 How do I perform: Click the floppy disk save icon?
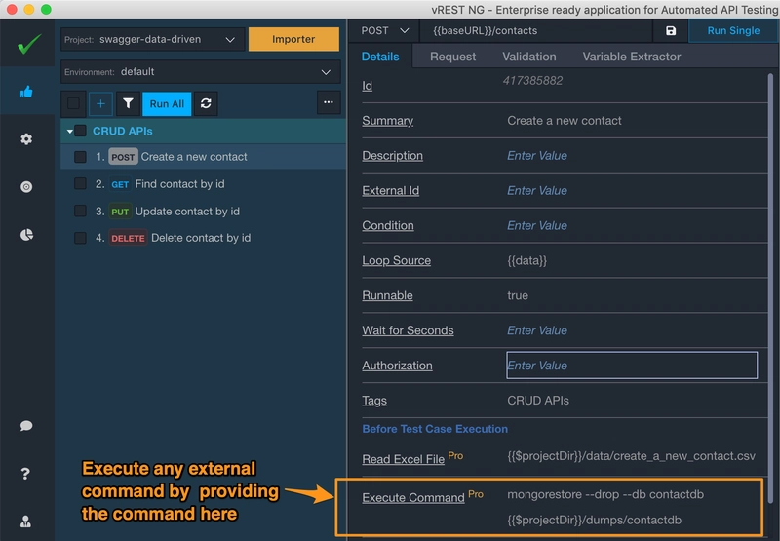coord(671,31)
